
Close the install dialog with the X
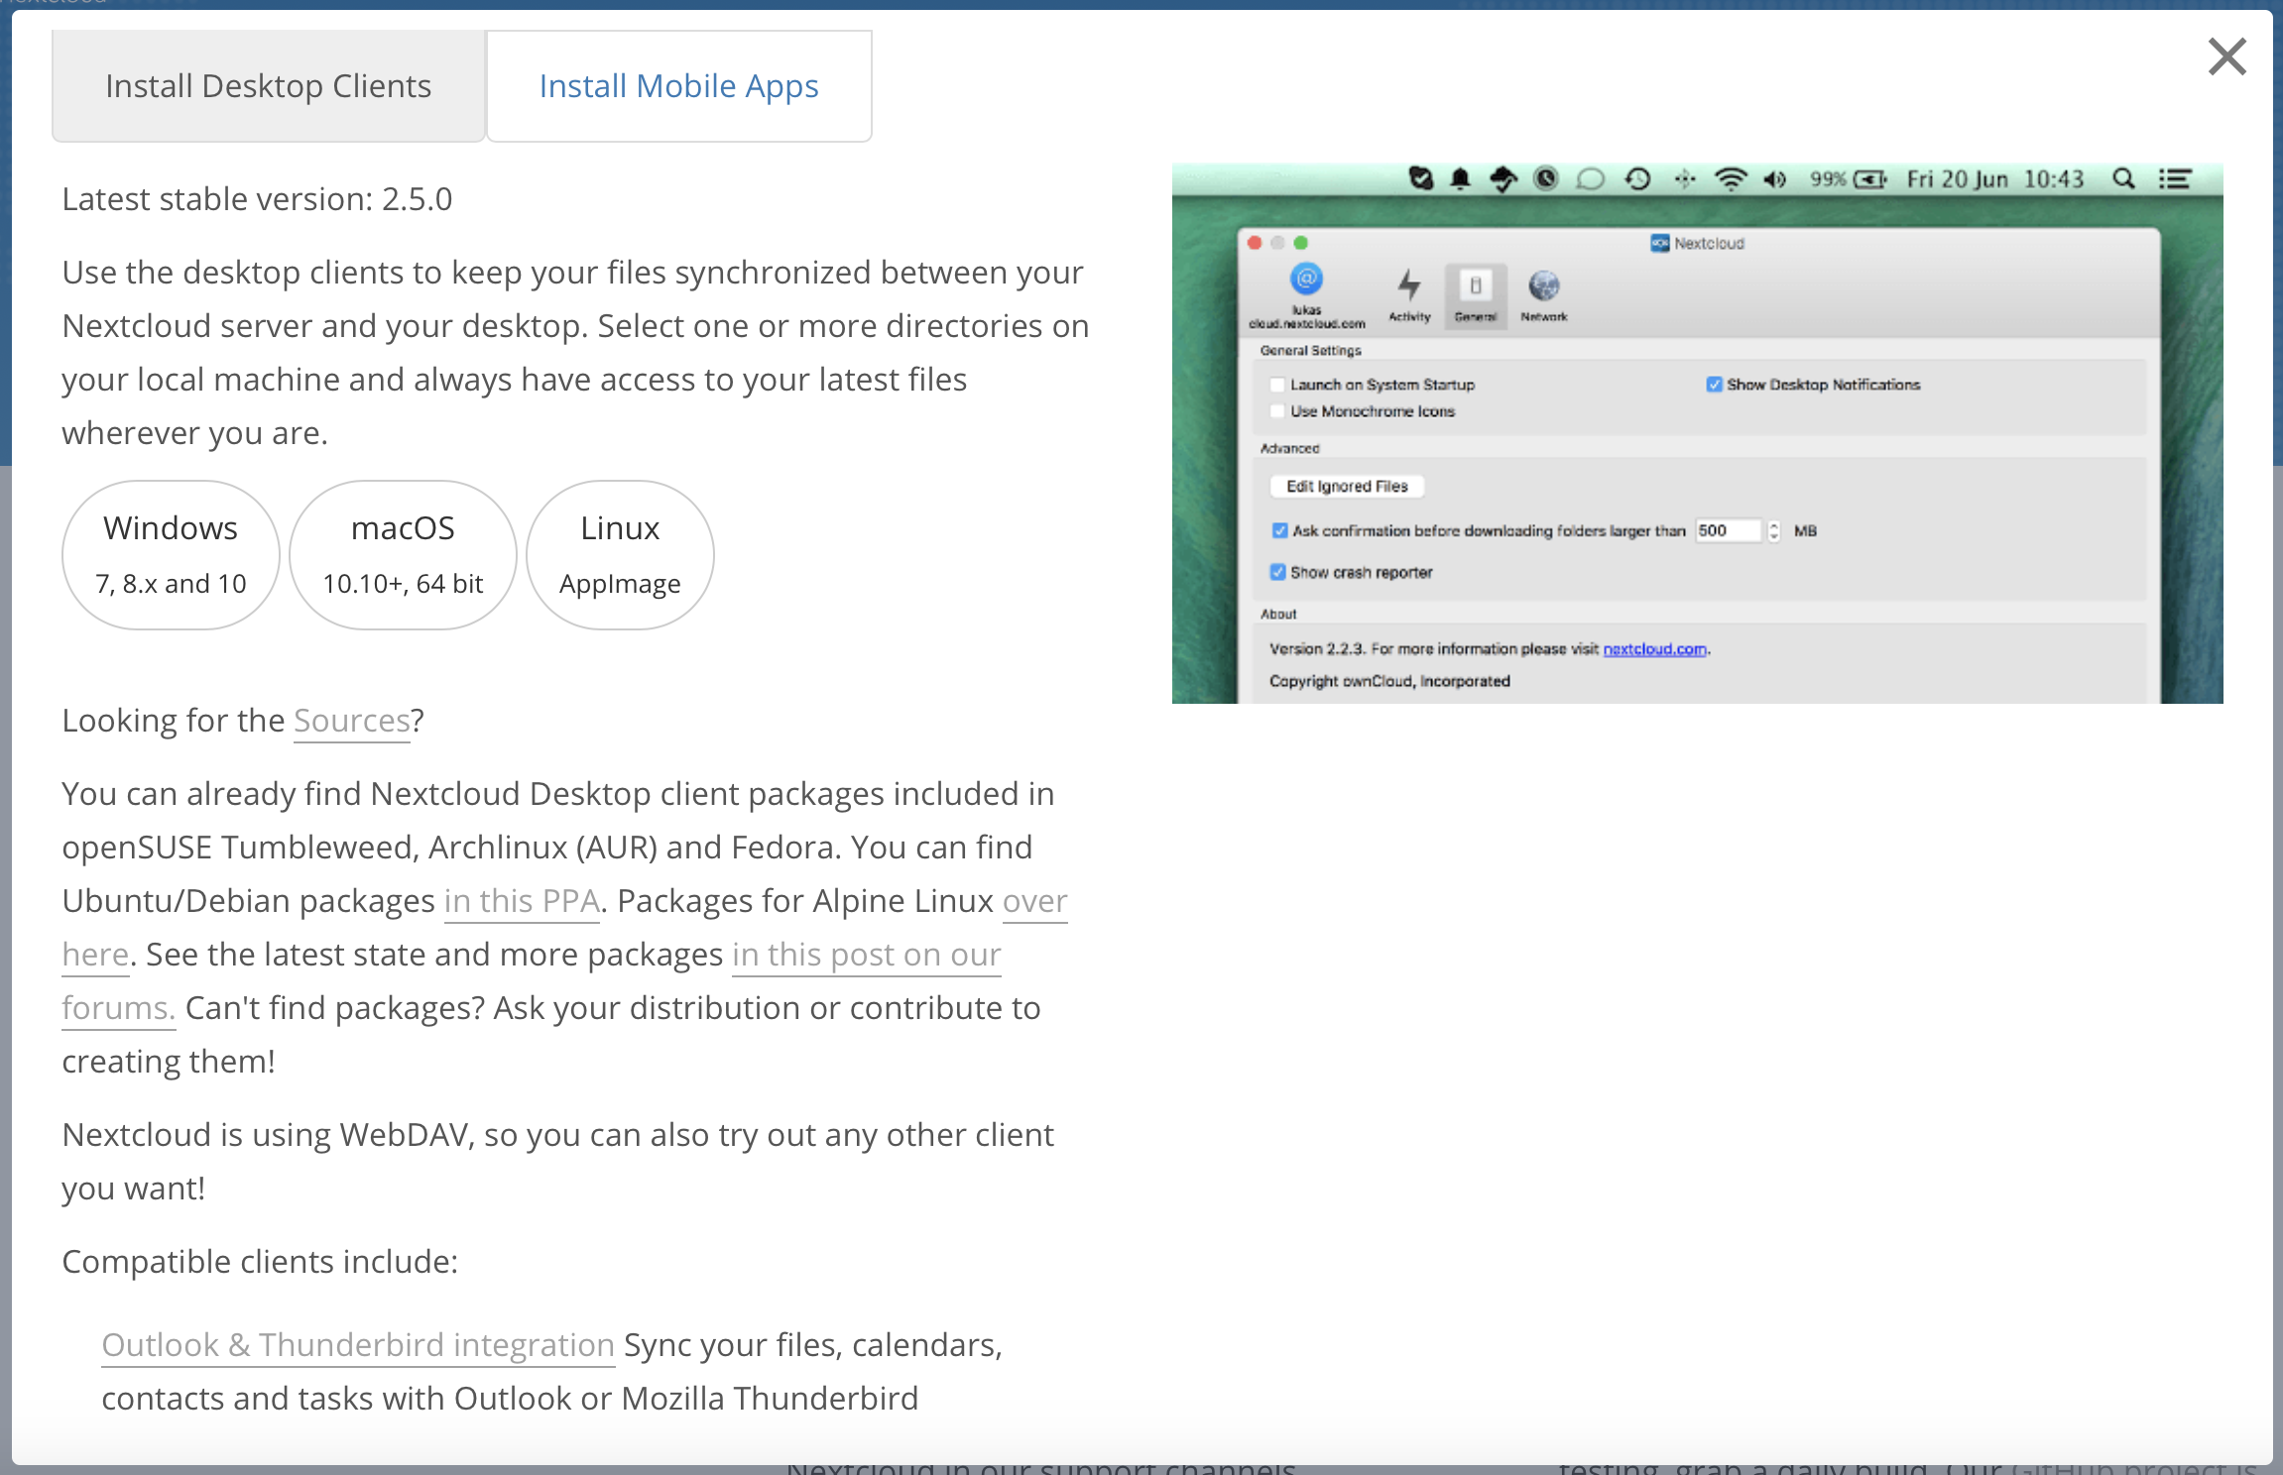tap(2226, 57)
